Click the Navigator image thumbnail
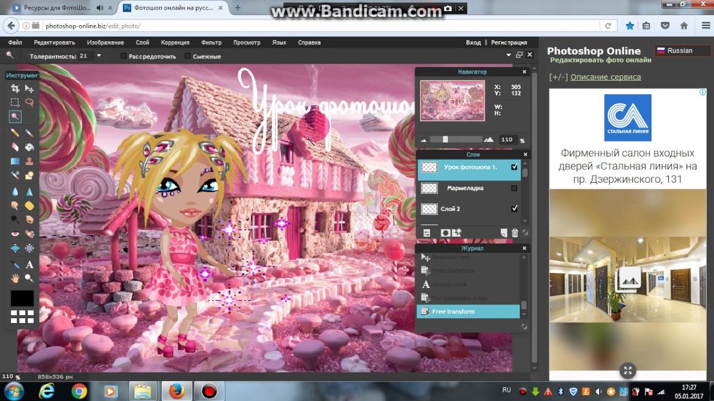The image size is (714, 401). [452, 101]
